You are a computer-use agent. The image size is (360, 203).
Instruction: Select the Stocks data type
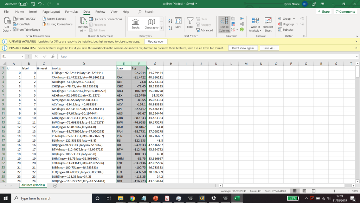(135, 23)
